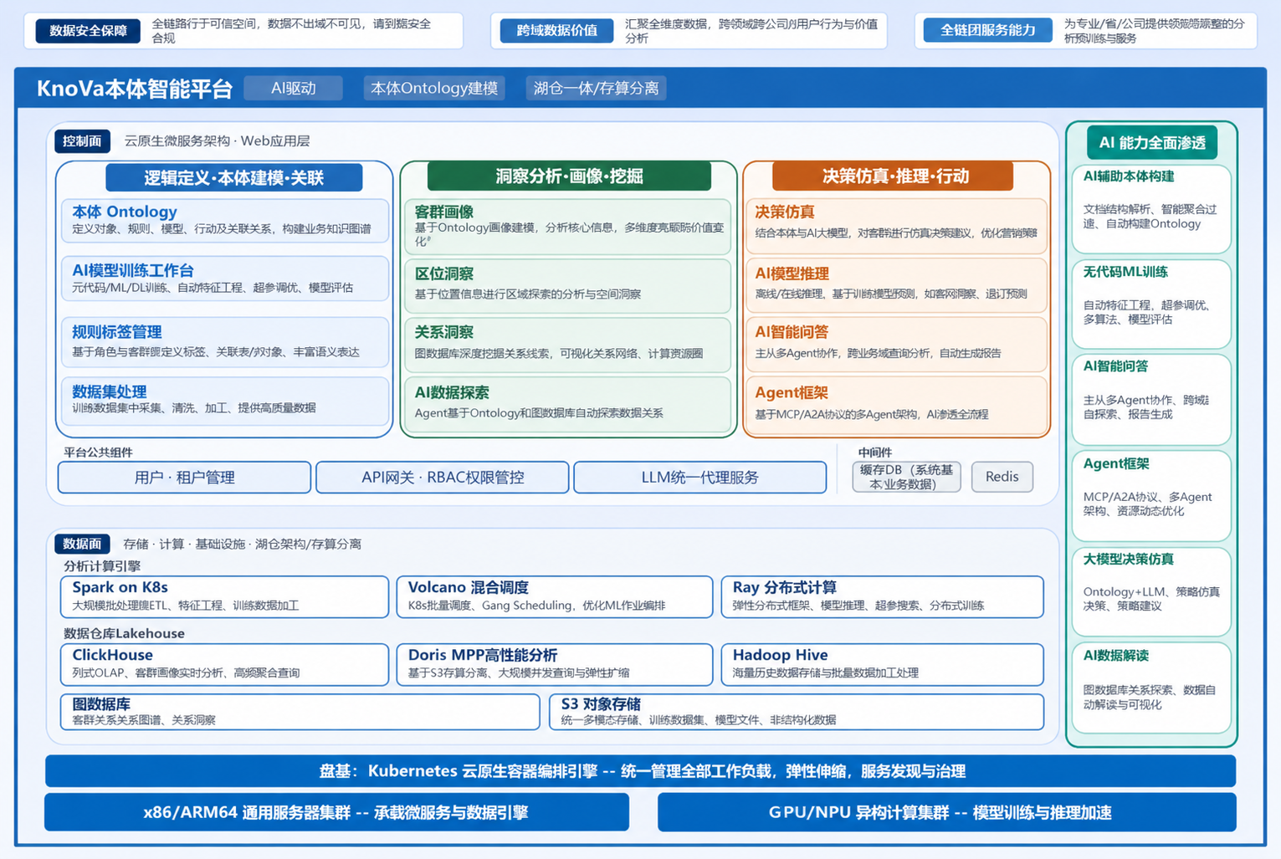Click the 平台公共组件 section label
Screen dimensions: 1281x859
pos(98,453)
